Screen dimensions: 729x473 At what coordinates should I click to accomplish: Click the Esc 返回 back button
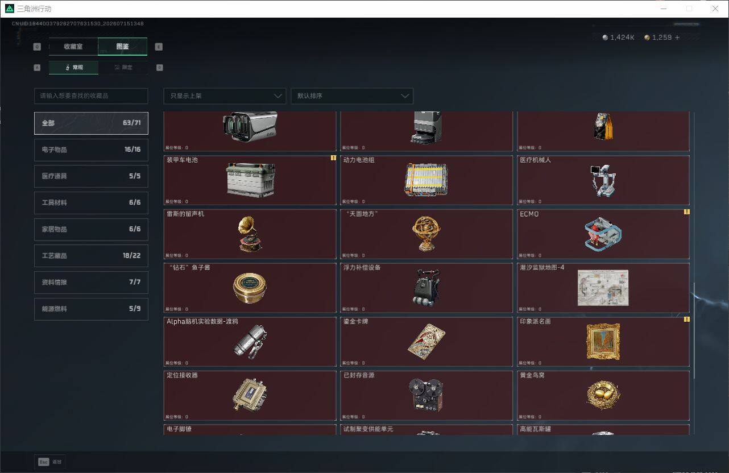click(x=50, y=462)
